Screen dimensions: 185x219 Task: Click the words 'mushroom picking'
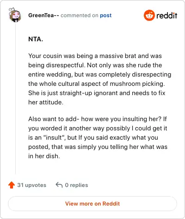[x=136, y=84]
